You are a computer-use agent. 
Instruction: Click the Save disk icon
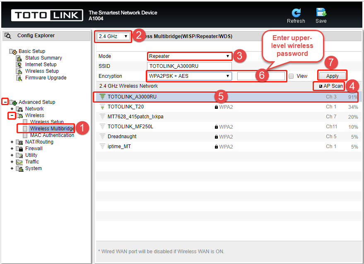[x=321, y=12]
